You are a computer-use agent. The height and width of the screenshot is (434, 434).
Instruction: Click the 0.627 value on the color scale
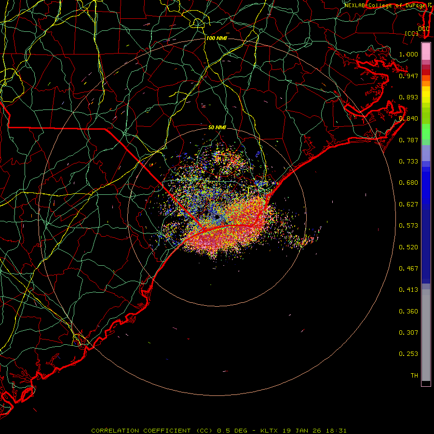408,204
